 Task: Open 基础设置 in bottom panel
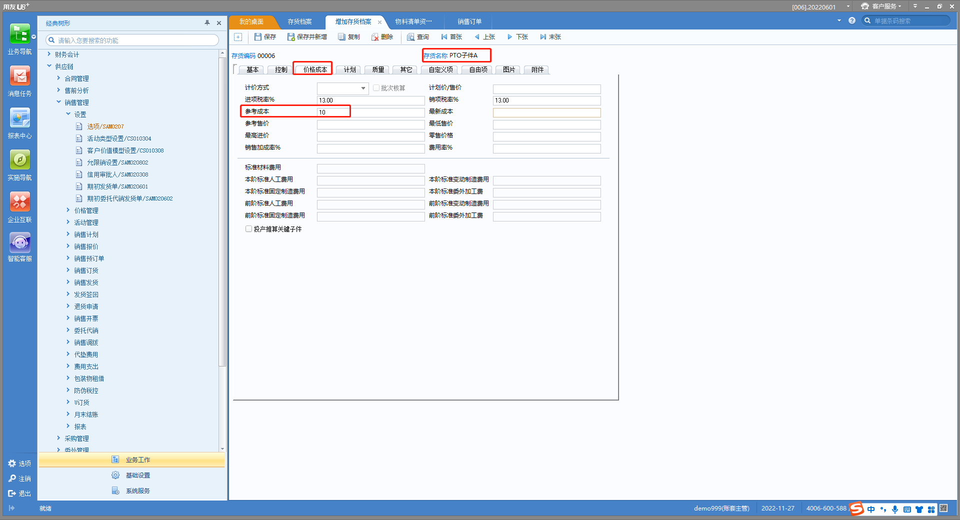[x=137, y=475]
